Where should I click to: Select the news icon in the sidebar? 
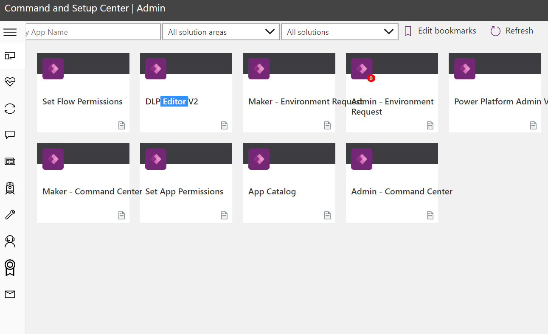tap(10, 161)
